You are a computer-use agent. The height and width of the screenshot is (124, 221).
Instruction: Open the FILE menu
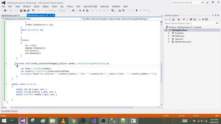[x=3, y=7]
